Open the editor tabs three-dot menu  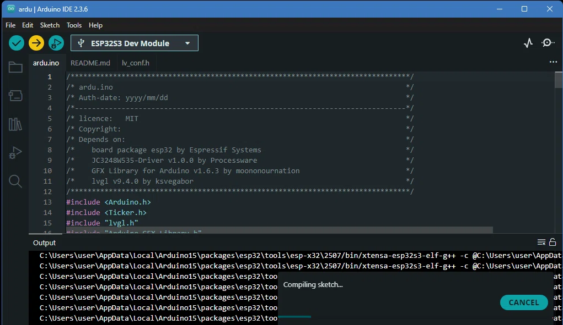click(553, 62)
